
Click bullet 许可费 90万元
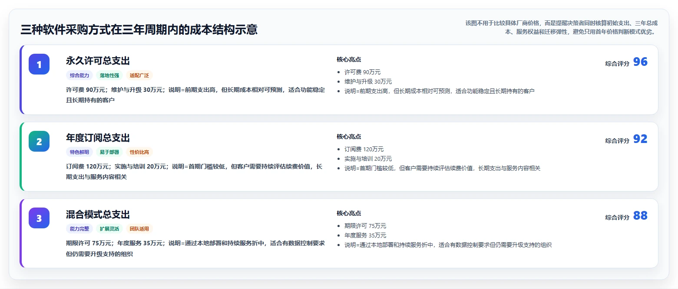(362, 72)
